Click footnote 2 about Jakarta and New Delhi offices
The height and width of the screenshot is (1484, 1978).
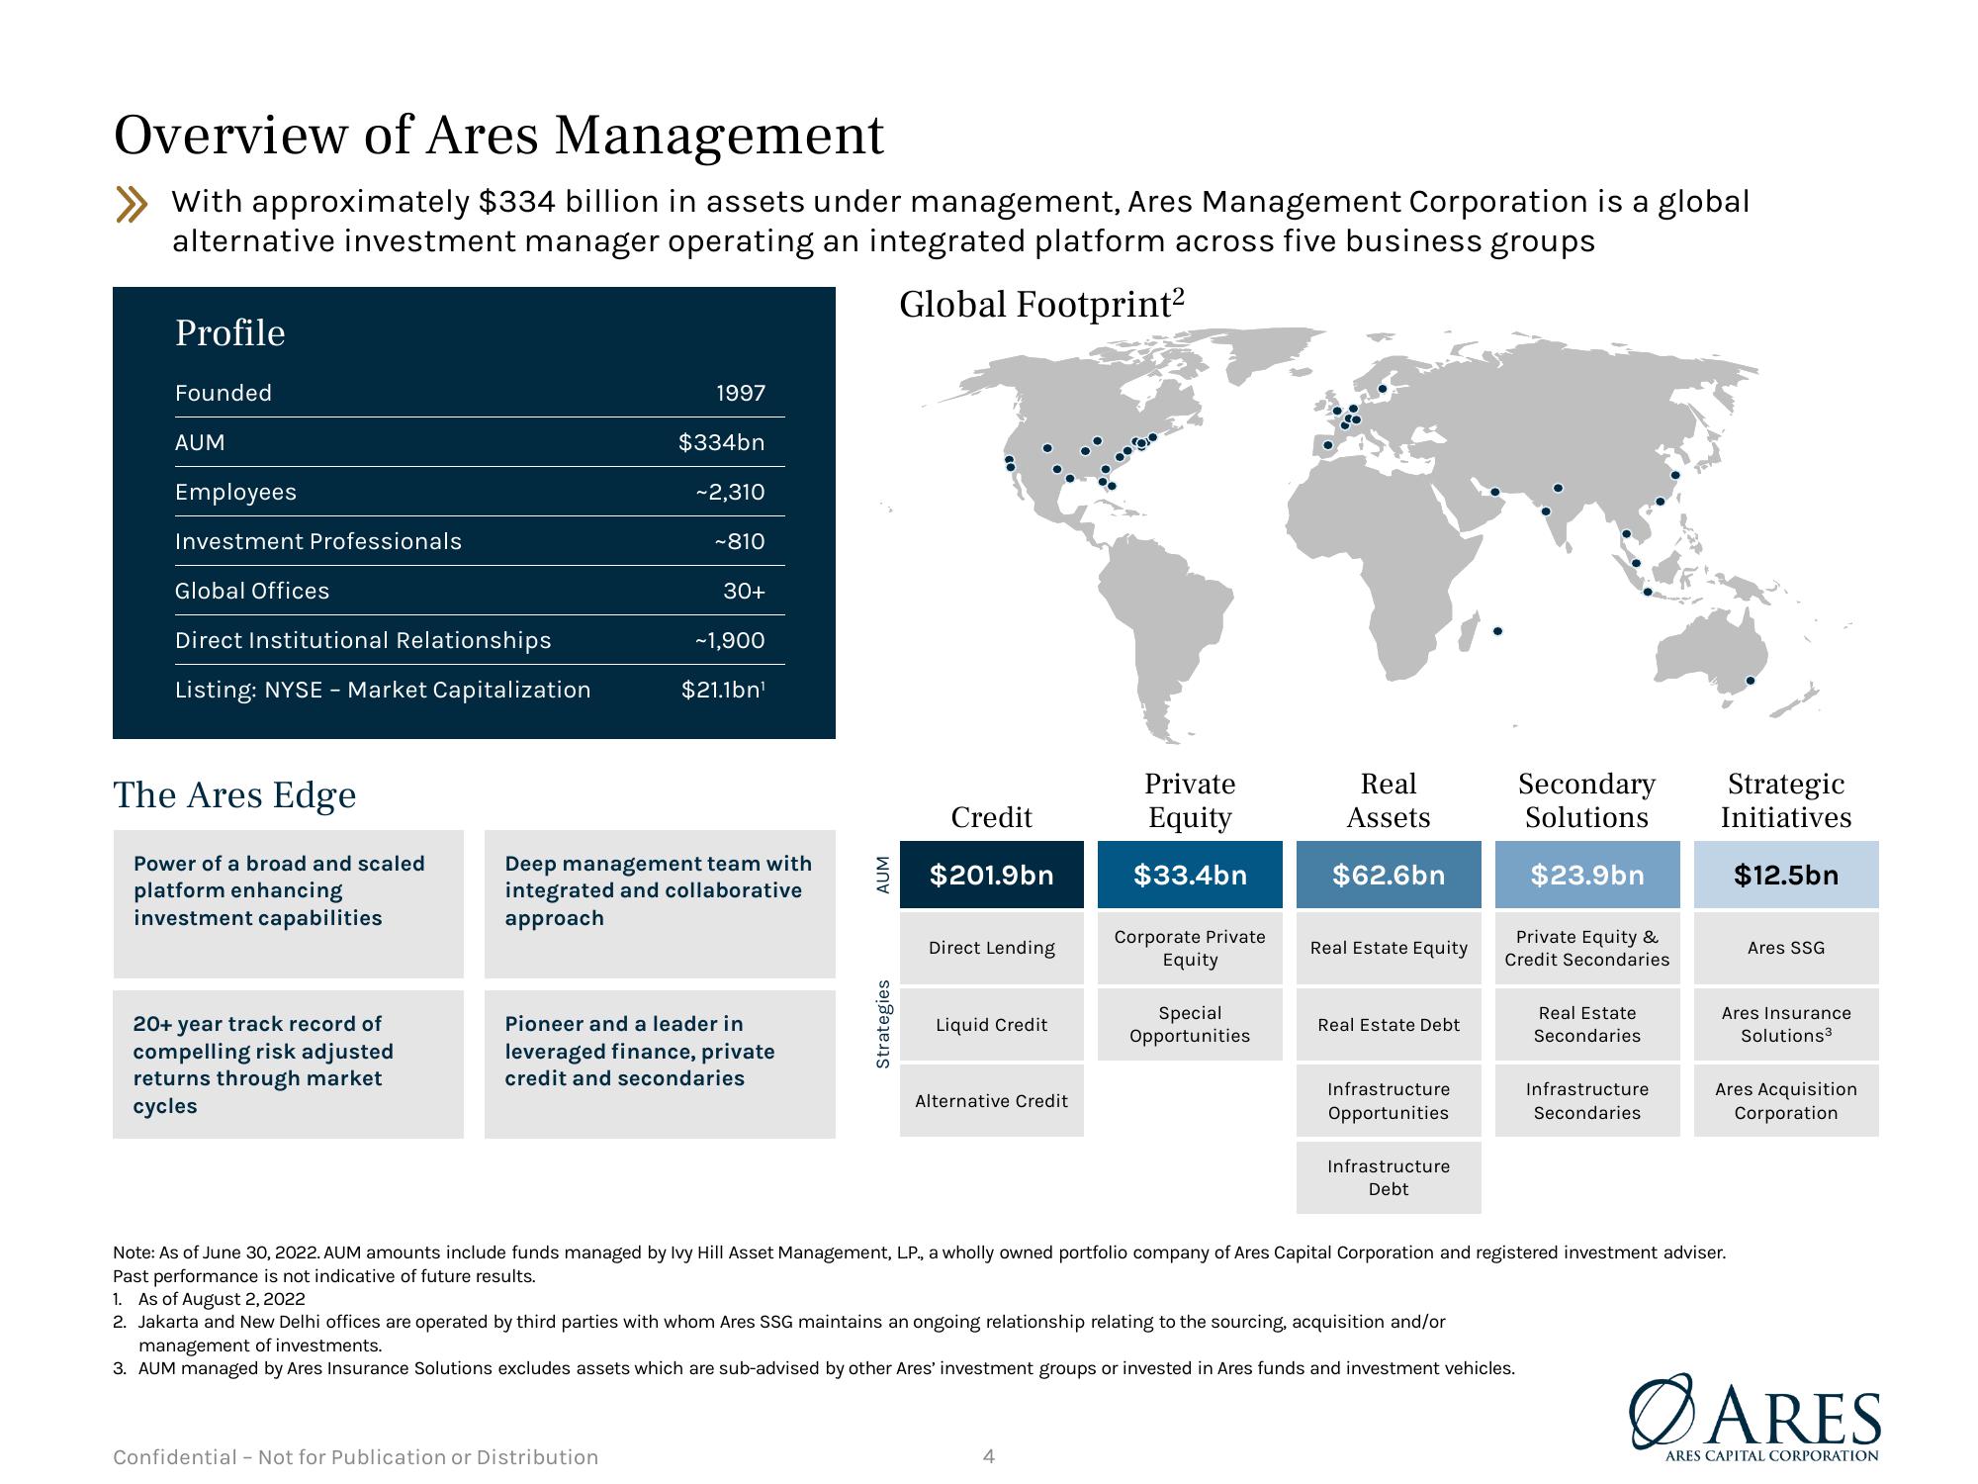(x=779, y=1334)
